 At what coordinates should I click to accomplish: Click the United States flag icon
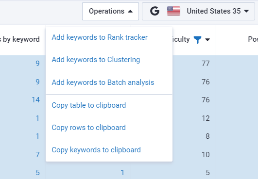173,11
